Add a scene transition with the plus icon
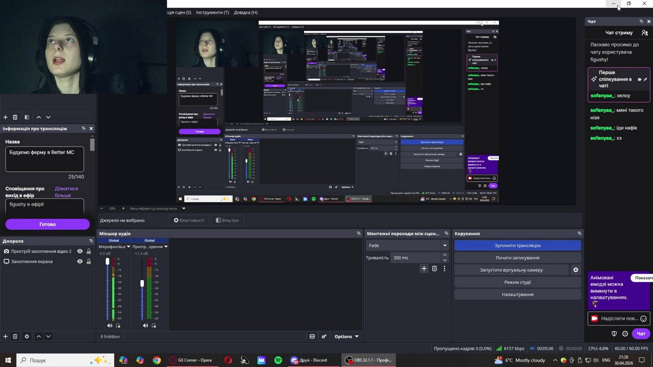This screenshot has height=367, width=653. (x=424, y=269)
